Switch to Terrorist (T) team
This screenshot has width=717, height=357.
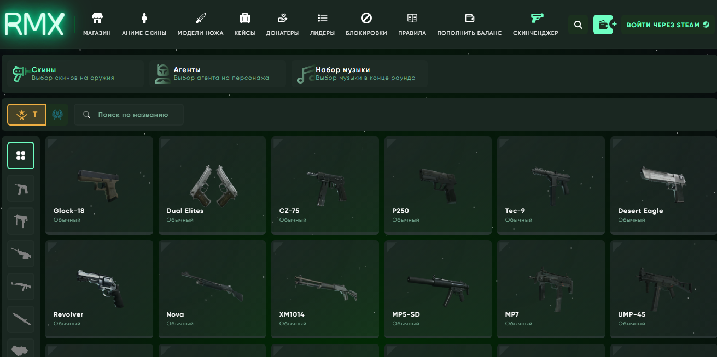[27, 115]
